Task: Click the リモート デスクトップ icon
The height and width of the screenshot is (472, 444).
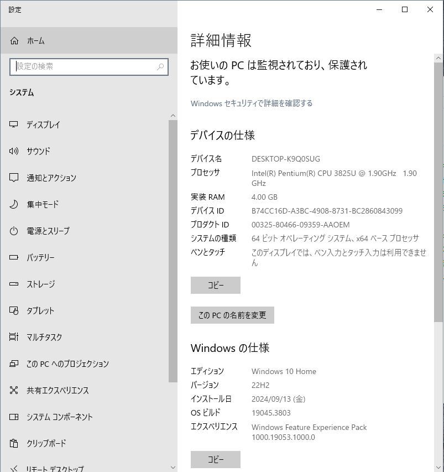Action: tap(14, 468)
